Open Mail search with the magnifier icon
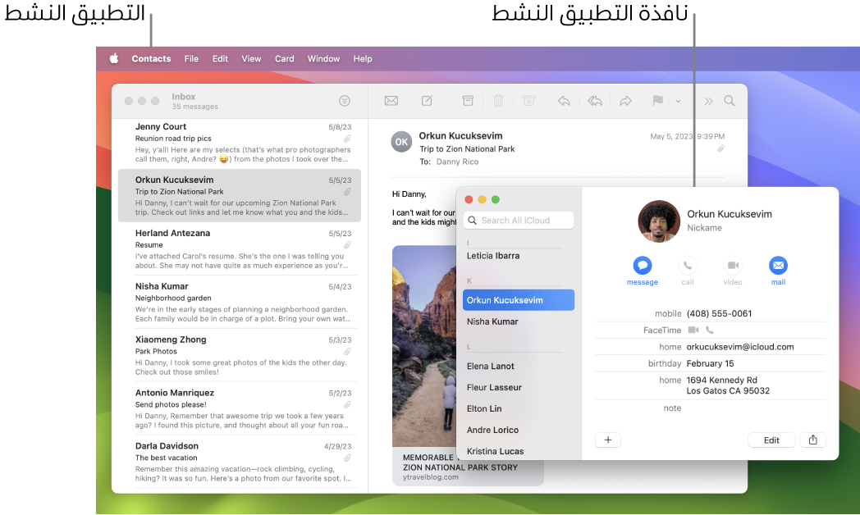 tap(729, 100)
